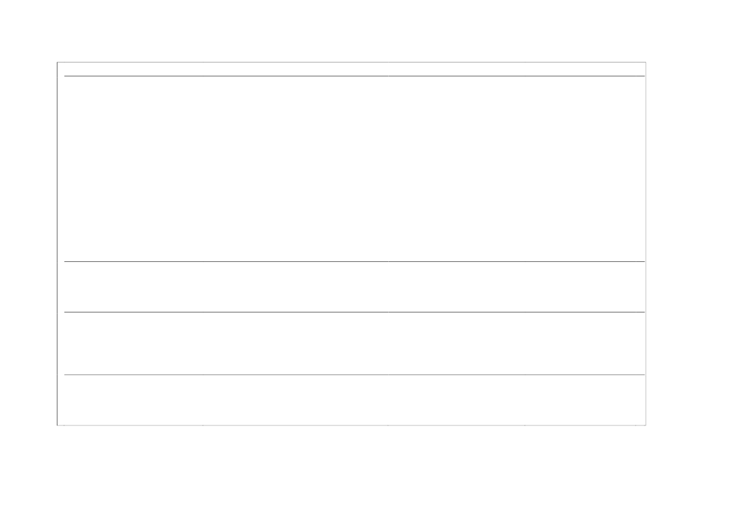738x522 pixels.
Task: Click the thin header strip above the fourth column
Action: coord(584,69)
